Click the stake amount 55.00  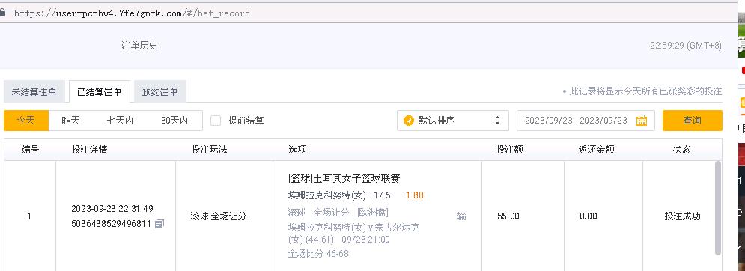(x=508, y=216)
